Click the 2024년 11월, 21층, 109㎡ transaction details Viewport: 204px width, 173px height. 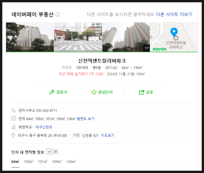pos(126,74)
